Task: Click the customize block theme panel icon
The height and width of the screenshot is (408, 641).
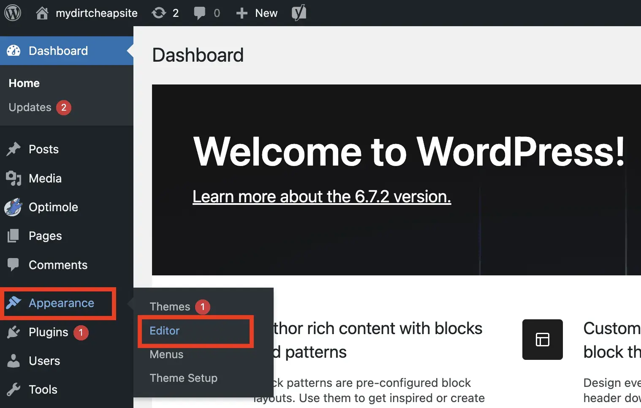Action: tap(543, 340)
